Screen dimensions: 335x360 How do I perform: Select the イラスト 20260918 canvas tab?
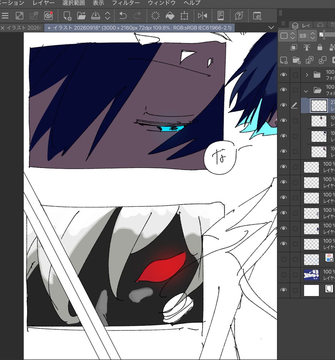click(140, 28)
